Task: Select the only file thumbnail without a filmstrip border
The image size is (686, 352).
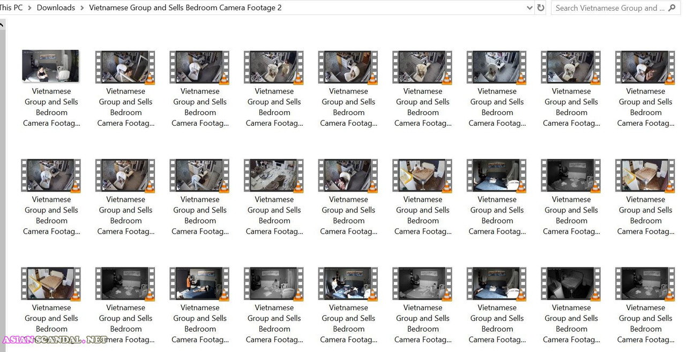Action: click(x=50, y=66)
